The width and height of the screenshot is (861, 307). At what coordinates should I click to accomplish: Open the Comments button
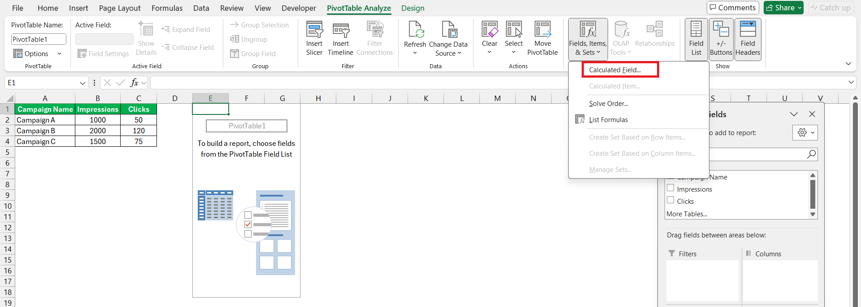coord(732,8)
